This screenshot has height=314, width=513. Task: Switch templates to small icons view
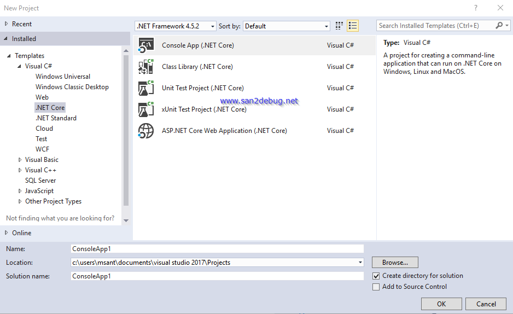(x=339, y=26)
